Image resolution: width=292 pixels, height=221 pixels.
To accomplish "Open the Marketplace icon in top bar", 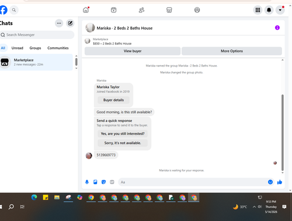I will pos(169,10).
